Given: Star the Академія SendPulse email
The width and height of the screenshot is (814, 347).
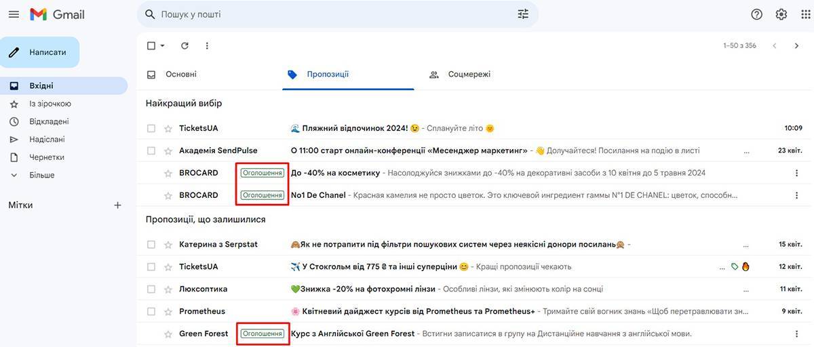Looking at the screenshot, I should tap(168, 150).
